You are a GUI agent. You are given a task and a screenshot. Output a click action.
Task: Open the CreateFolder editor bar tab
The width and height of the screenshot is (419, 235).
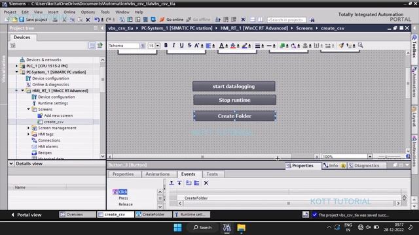(x=153, y=215)
